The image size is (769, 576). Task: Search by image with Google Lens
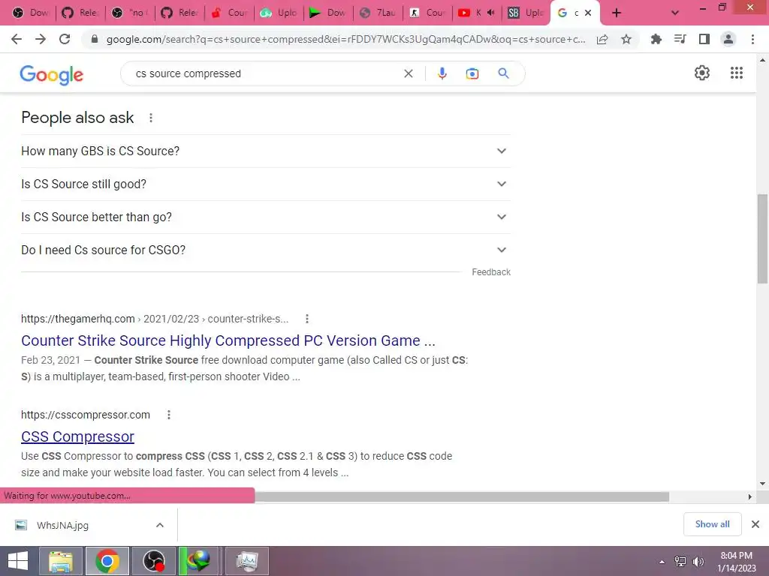[x=472, y=73]
